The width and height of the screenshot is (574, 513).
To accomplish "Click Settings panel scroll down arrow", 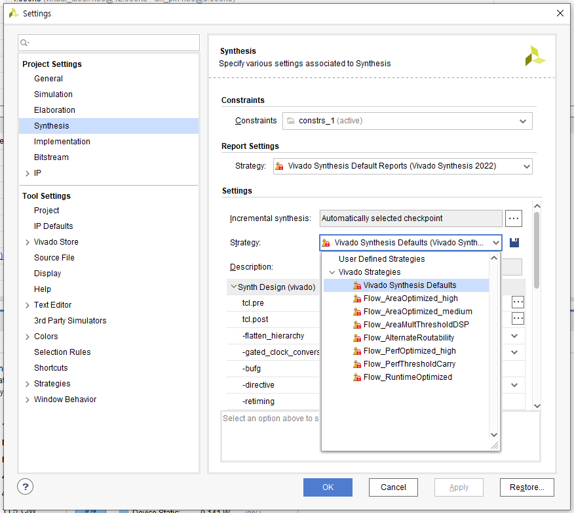I will click(537, 405).
